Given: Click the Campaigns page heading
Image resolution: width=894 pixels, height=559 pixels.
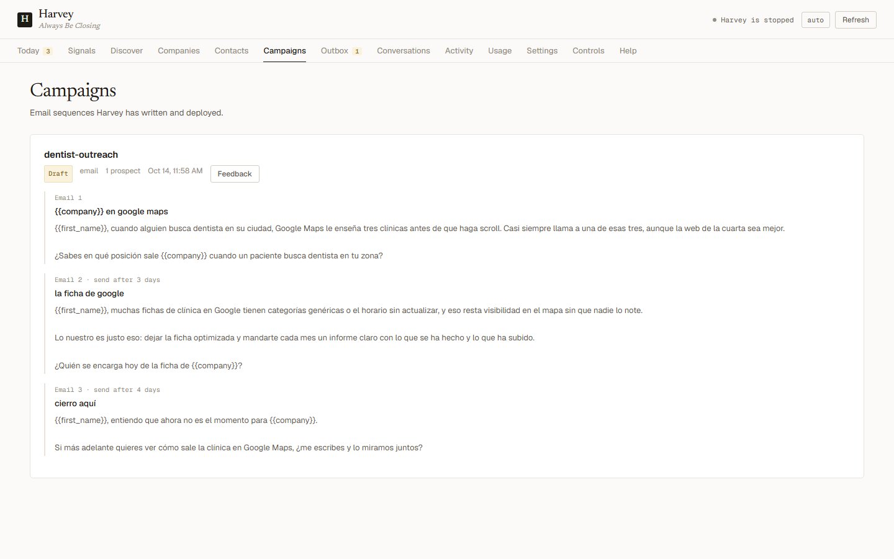Looking at the screenshot, I should [x=73, y=91].
